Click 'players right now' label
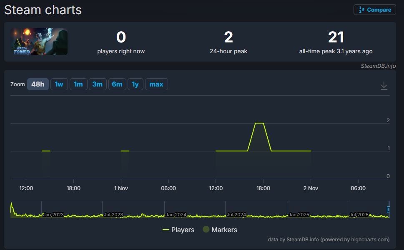 tap(121, 51)
